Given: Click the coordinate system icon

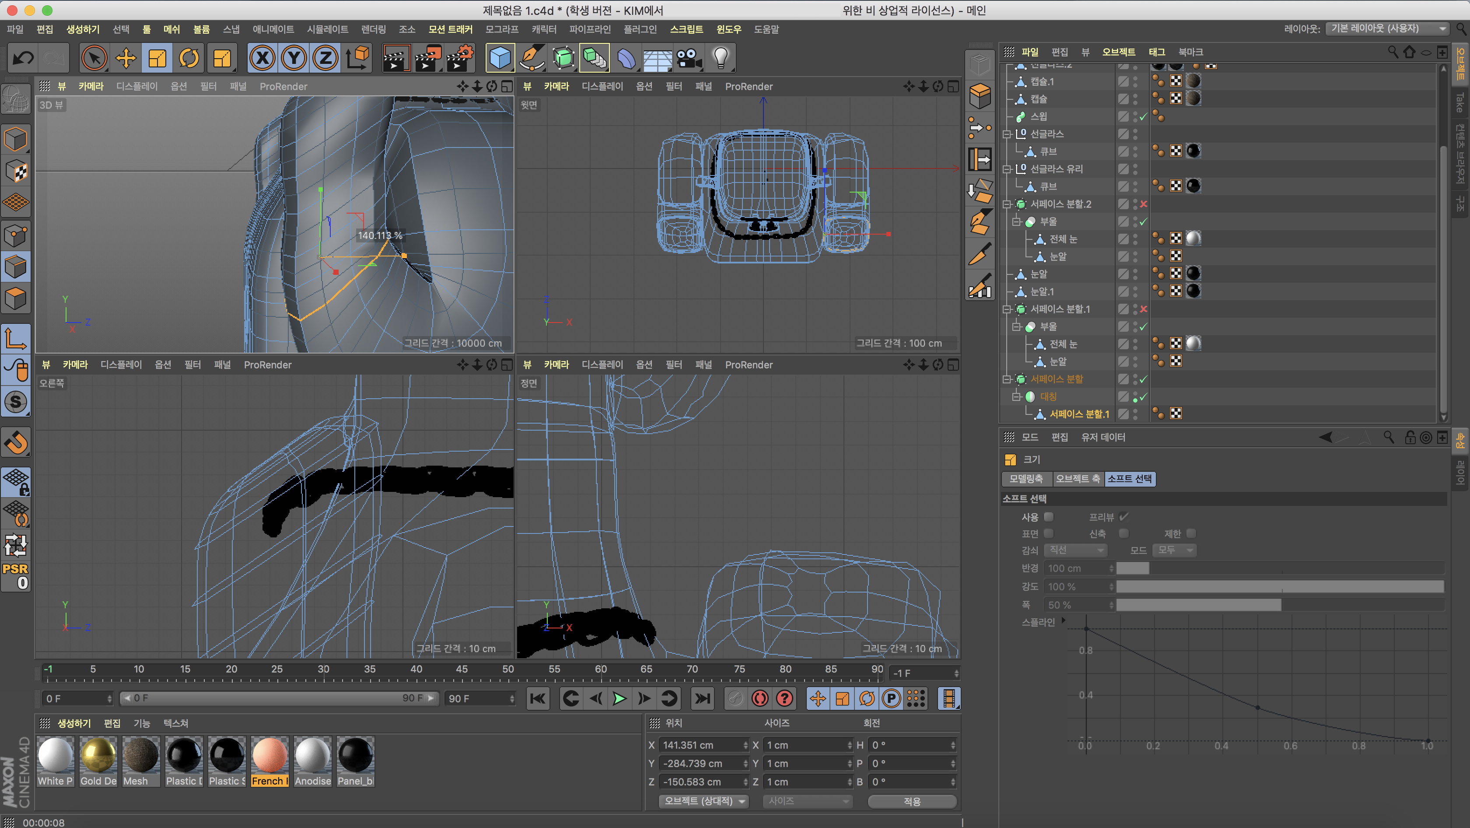Looking at the screenshot, I should tap(358, 58).
